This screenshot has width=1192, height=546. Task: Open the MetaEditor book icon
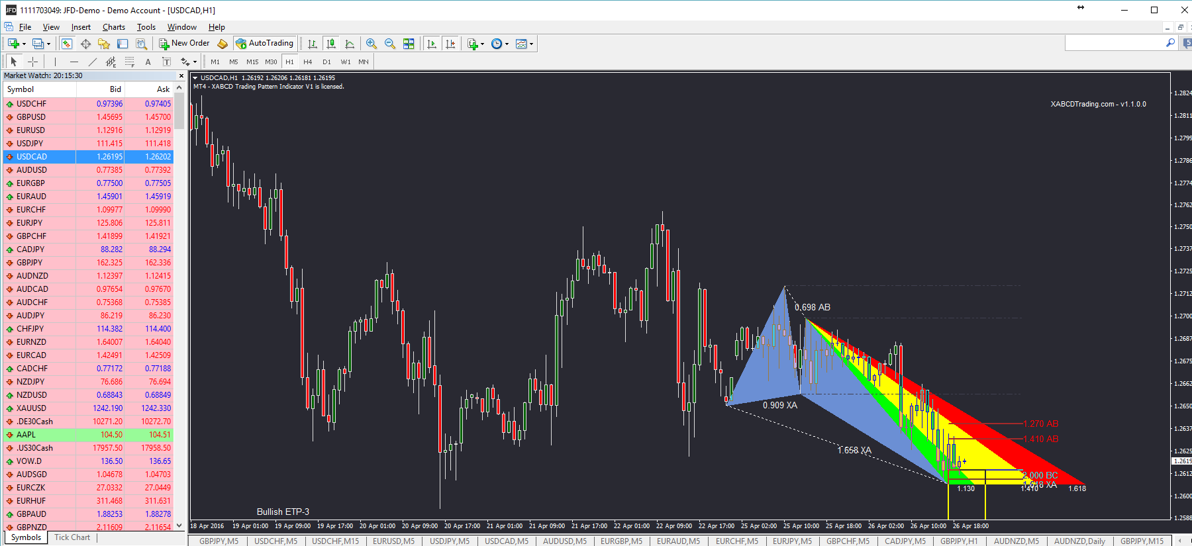pyautogui.click(x=223, y=44)
